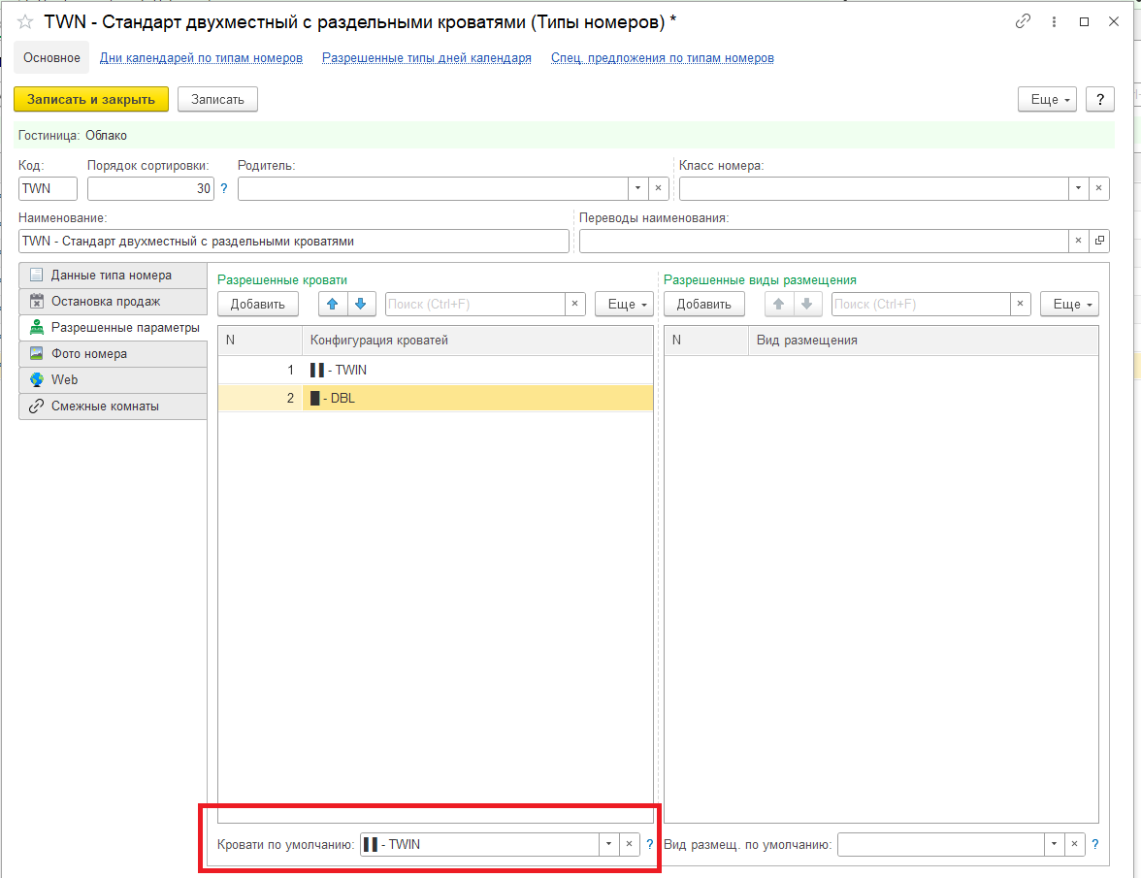Viewport: 1141px width, 878px height.
Task: Click the favorite star icon in title
Action: click(25, 21)
